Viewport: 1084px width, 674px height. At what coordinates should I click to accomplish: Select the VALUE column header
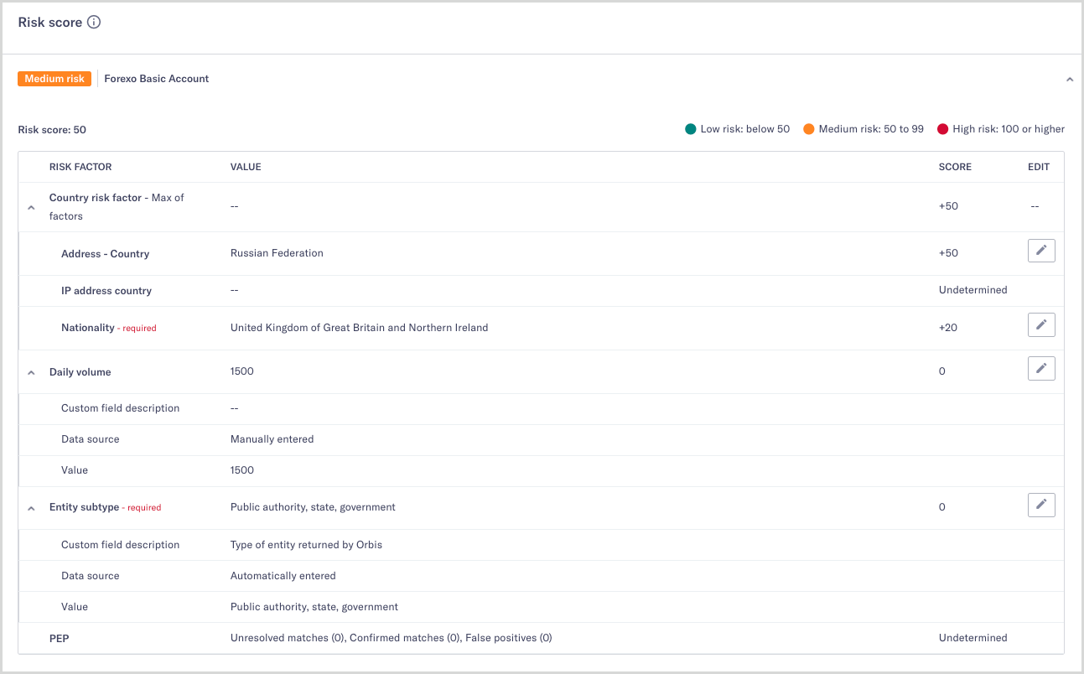[246, 167]
